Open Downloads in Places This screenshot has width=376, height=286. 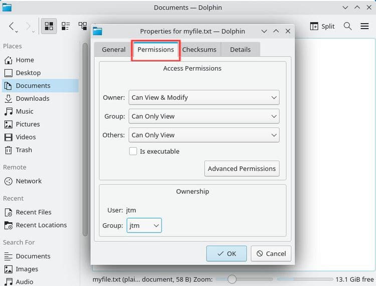[40, 99]
